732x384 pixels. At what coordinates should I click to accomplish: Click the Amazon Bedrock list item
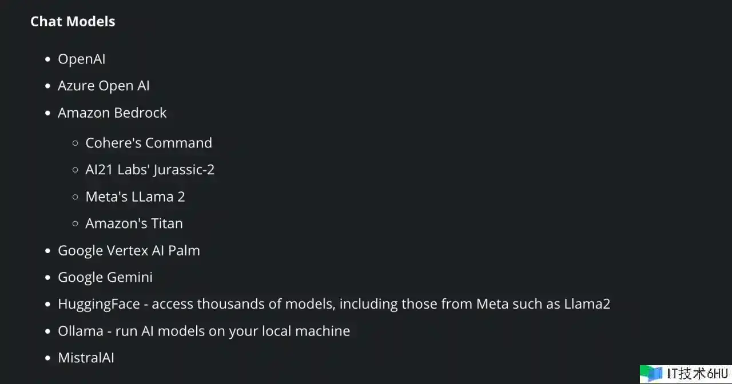(x=112, y=113)
